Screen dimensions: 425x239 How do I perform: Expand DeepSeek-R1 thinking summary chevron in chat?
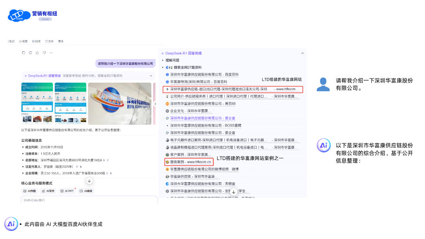click(151, 76)
